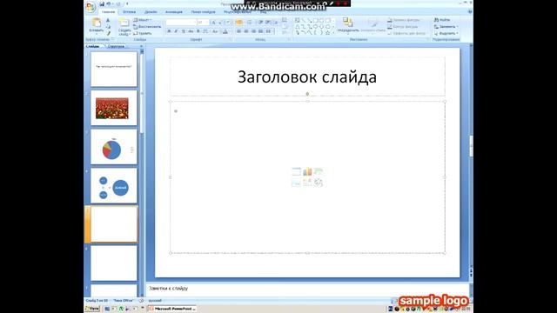Image resolution: width=557 pixels, height=313 pixels.
Task: Open the font name combo box
Action: click(181, 23)
